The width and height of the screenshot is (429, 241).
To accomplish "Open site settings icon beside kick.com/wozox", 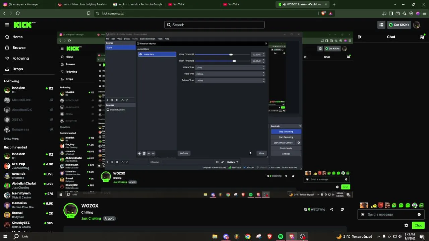I will pyautogui.click(x=97, y=13).
